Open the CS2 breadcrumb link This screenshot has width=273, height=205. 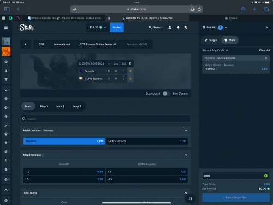point(41,44)
